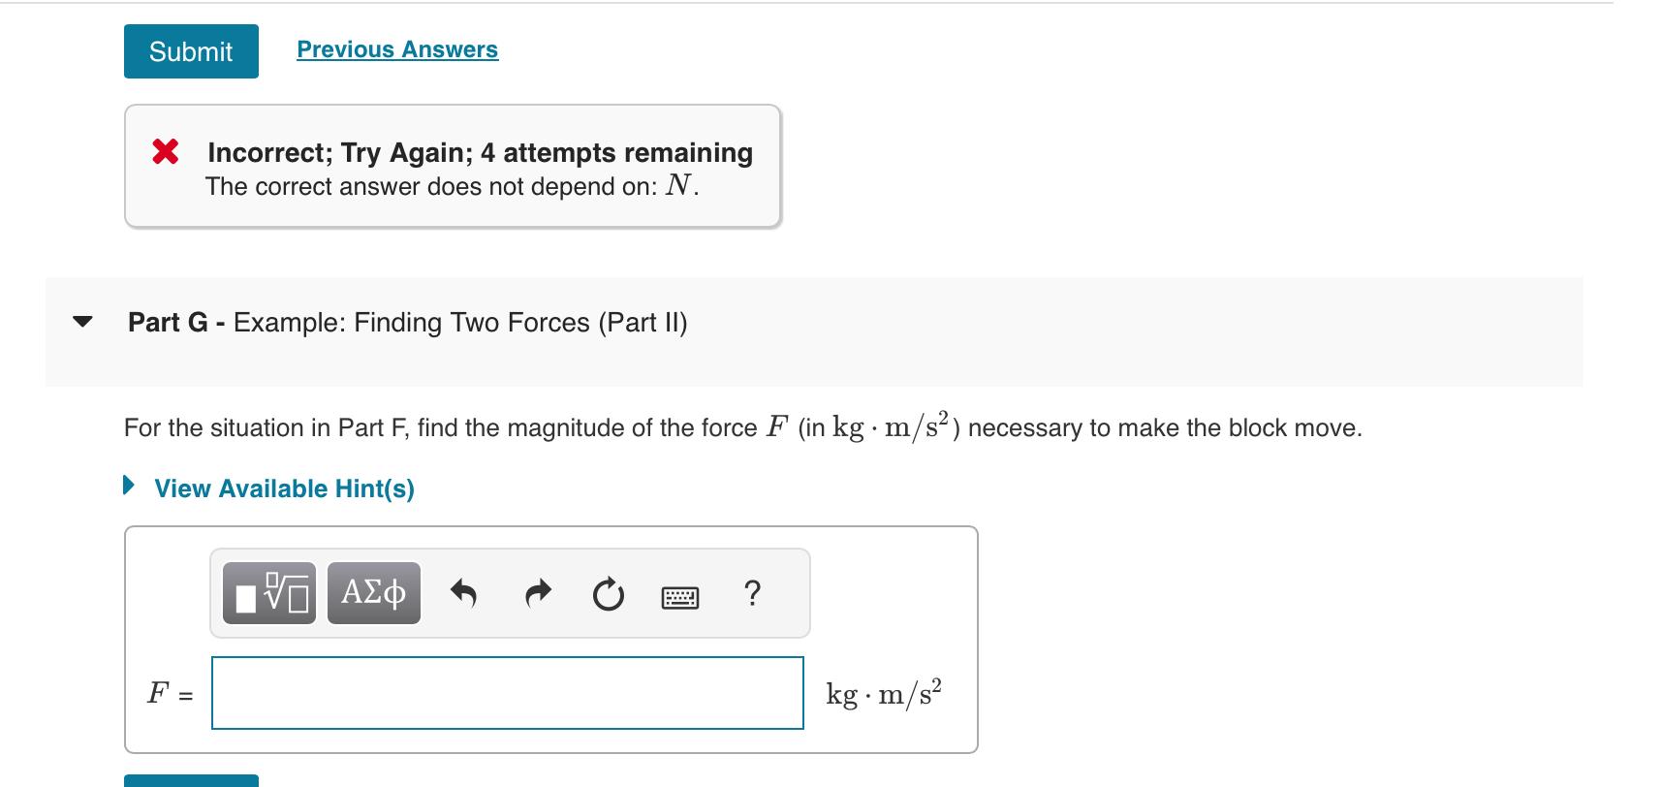The image size is (1662, 787).
Task: Click the question mark help icon
Action: [753, 592]
